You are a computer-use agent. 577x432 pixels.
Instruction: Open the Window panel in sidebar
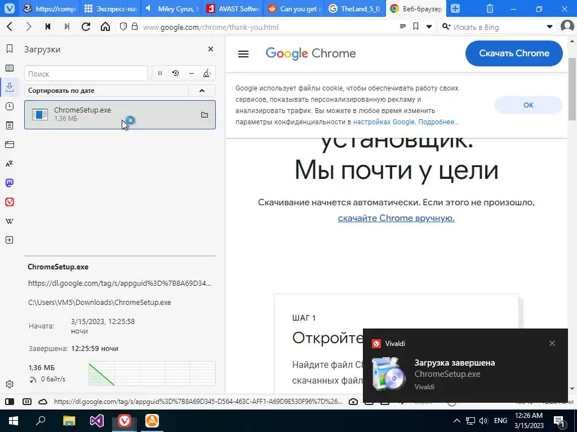point(10,145)
